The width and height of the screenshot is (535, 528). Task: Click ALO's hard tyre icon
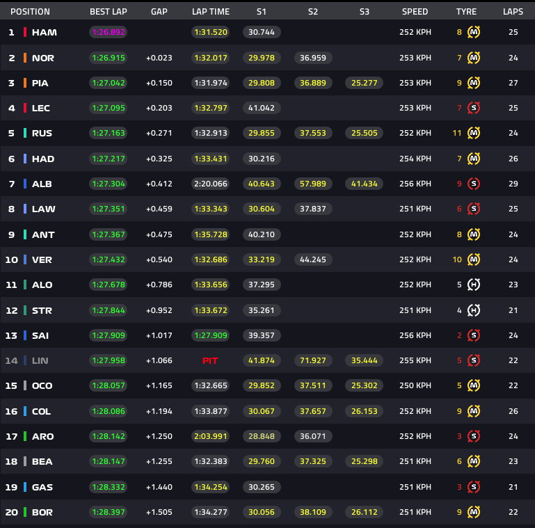tap(474, 285)
